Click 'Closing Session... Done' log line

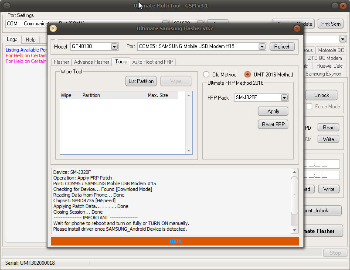(78, 212)
